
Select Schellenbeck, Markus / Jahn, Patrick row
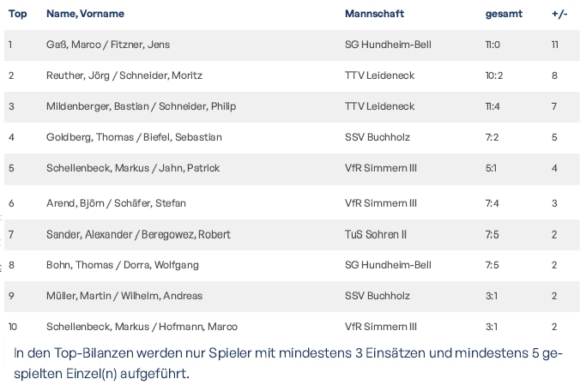[x=133, y=168]
